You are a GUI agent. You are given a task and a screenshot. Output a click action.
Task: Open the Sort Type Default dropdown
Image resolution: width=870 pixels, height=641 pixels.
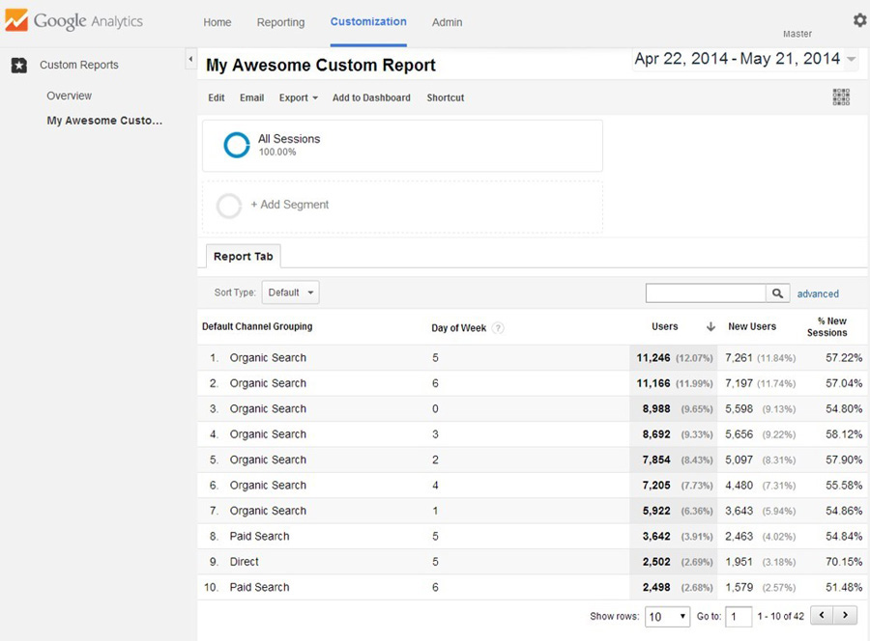[x=290, y=293]
